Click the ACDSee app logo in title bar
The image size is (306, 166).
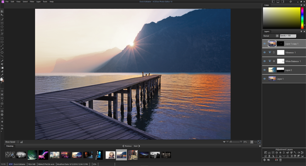point(2,2)
